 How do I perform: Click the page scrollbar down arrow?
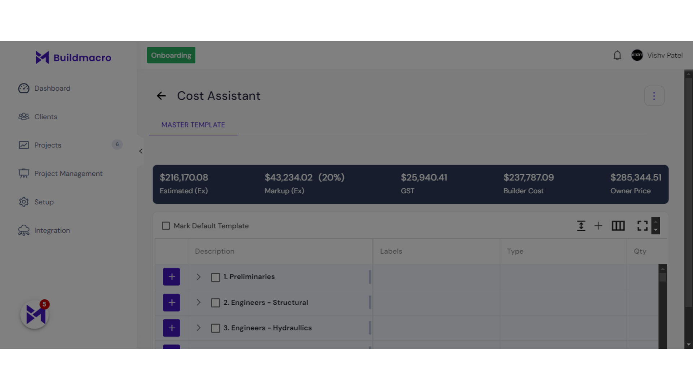(689, 344)
